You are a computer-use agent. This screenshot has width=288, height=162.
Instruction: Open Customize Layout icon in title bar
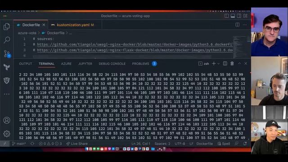click(245, 16)
